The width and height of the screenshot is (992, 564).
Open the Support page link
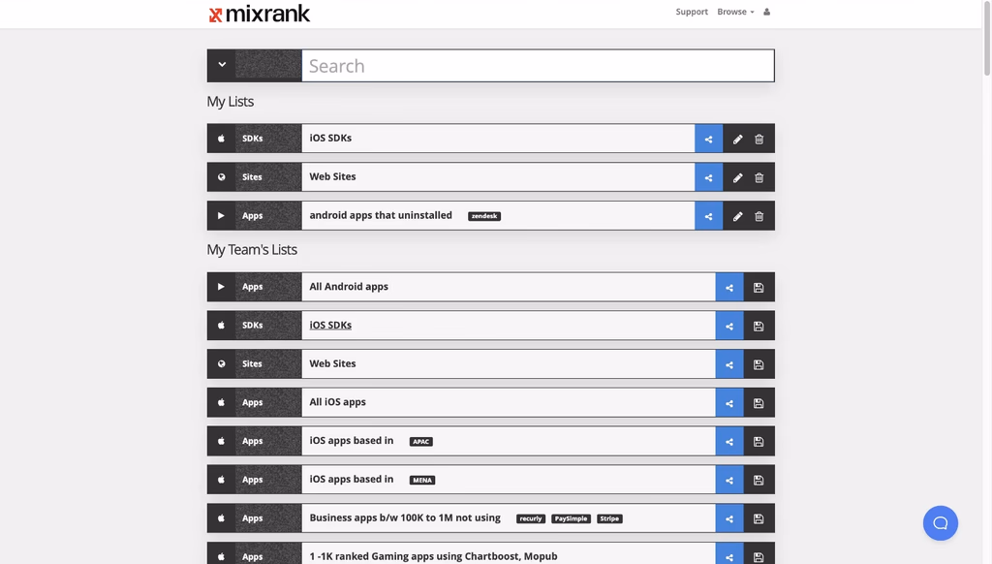point(692,12)
